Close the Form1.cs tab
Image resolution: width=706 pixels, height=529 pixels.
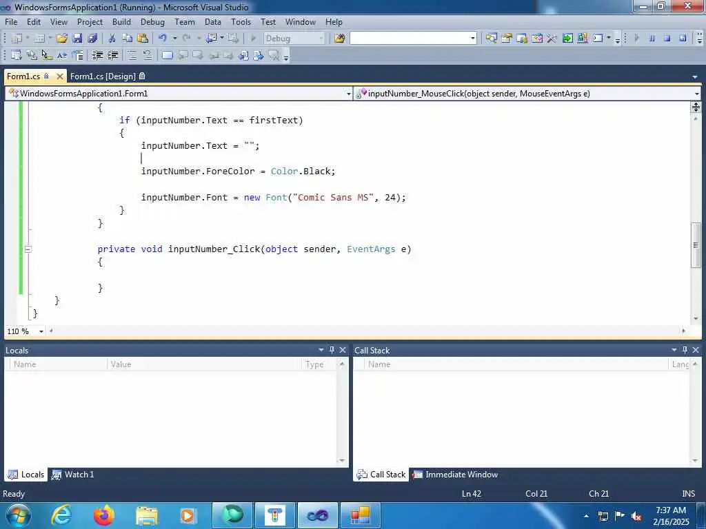click(59, 76)
